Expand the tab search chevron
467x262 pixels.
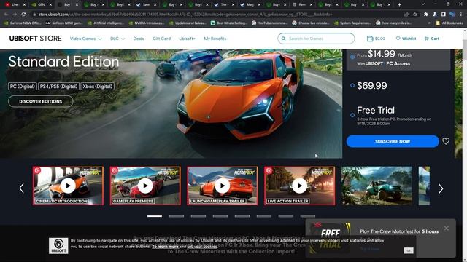pyautogui.click(x=423, y=4)
